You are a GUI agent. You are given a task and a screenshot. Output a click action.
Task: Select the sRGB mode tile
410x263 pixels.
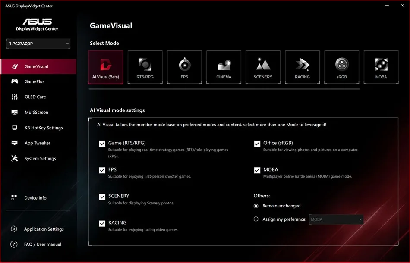tap(342, 67)
